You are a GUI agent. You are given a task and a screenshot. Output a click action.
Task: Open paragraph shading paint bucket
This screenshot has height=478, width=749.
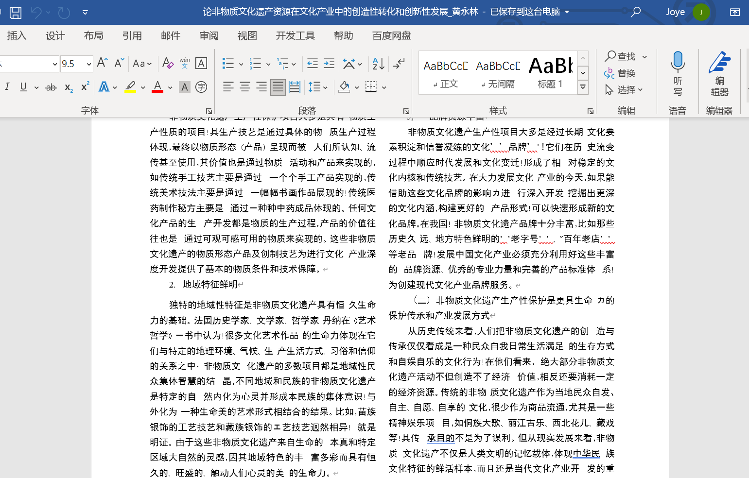coord(345,87)
